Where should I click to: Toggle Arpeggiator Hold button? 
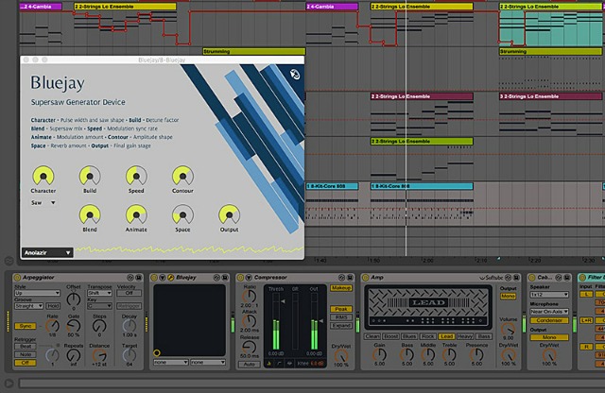53,306
